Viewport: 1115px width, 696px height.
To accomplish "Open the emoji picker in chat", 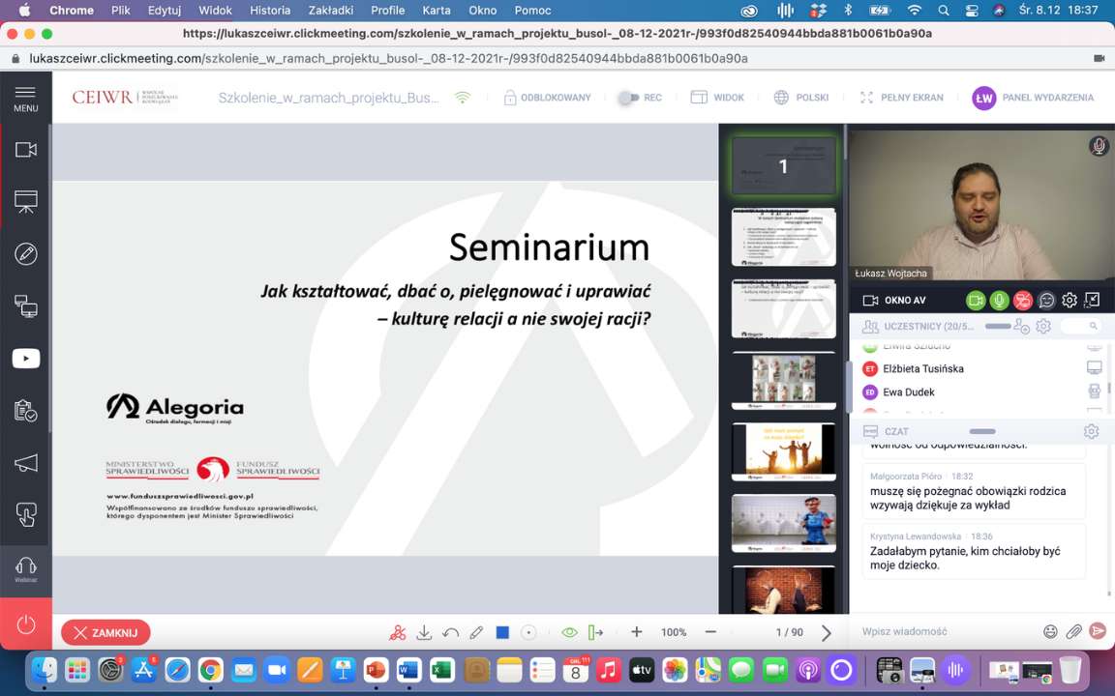I will click(x=1050, y=631).
